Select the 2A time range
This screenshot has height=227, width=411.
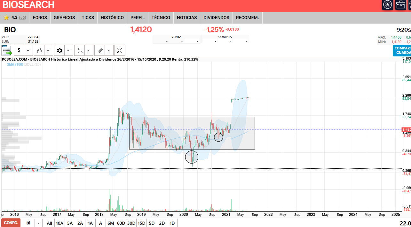pos(80,223)
